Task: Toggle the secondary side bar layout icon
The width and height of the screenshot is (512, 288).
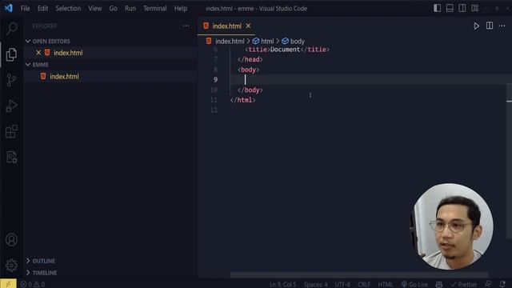Action: pos(462,8)
